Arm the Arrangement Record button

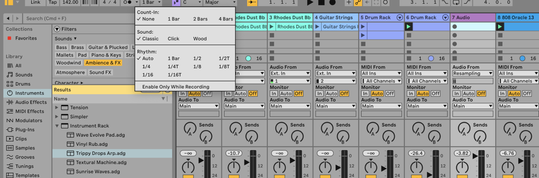pyautogui.click(x=332, y=2)
